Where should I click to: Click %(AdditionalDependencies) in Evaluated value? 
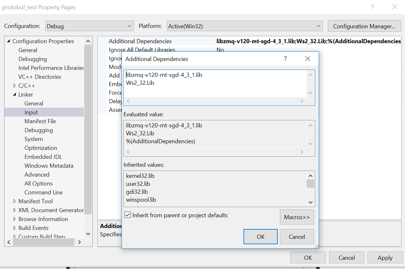[161, 141]
